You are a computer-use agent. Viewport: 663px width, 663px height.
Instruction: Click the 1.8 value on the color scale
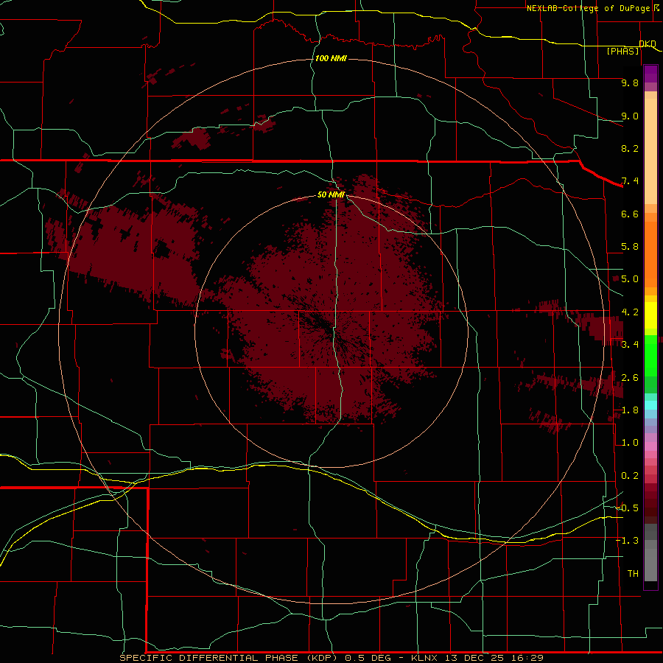point(630,410)
